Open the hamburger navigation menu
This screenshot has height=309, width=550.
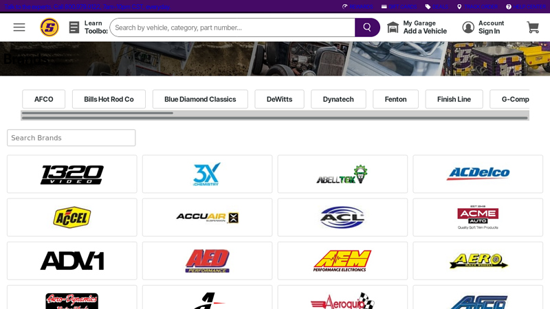[19, 27]
